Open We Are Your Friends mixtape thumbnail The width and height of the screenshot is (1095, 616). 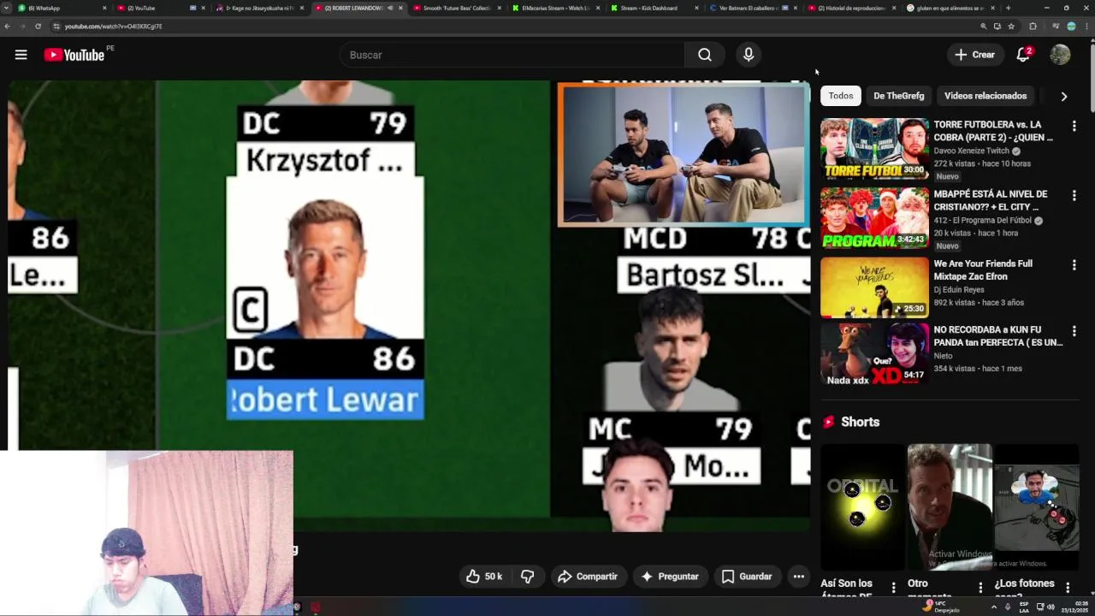click(x=874, y=287)
